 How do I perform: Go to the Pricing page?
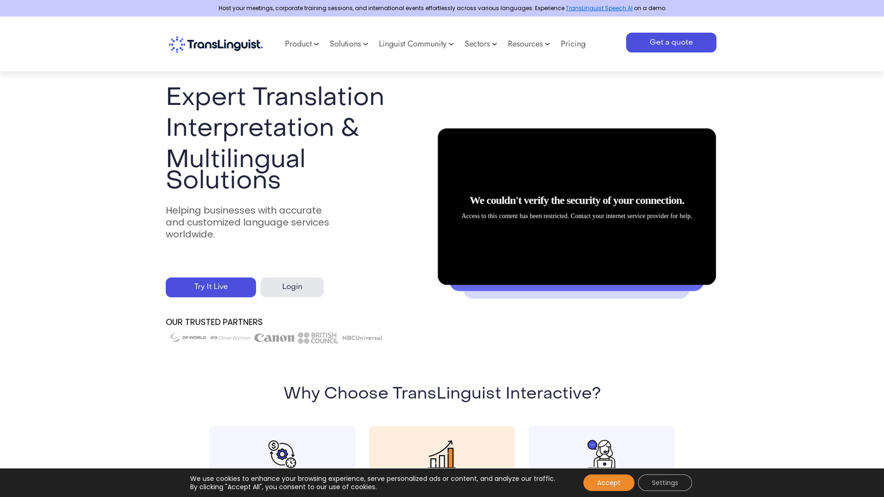click(573, 44)
